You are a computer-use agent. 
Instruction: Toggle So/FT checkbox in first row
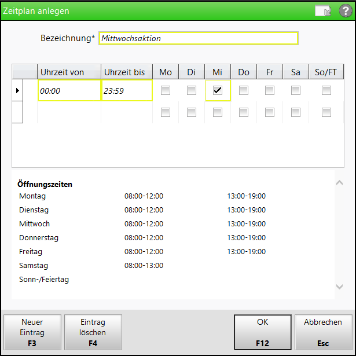click(x=326, y=91)
